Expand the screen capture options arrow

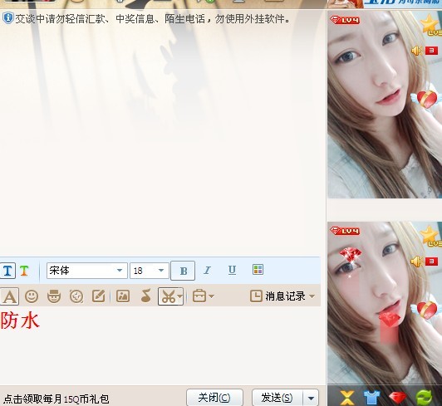coord(180,296)
